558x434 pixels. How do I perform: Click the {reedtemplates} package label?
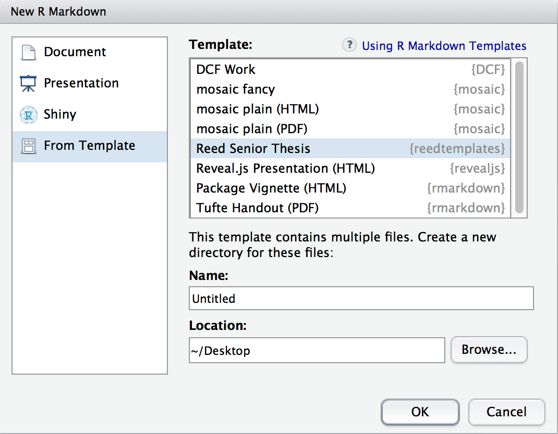point(457,148)
